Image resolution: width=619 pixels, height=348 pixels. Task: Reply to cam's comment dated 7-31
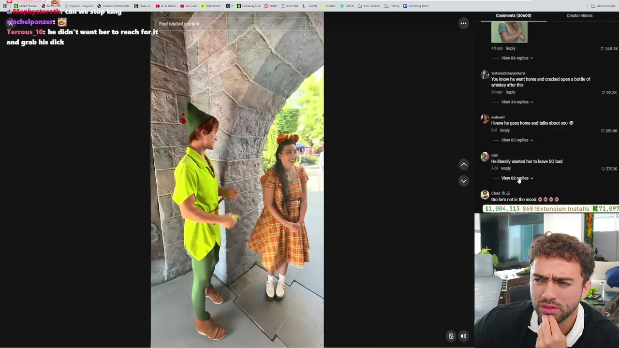click(x=505, y=169)
